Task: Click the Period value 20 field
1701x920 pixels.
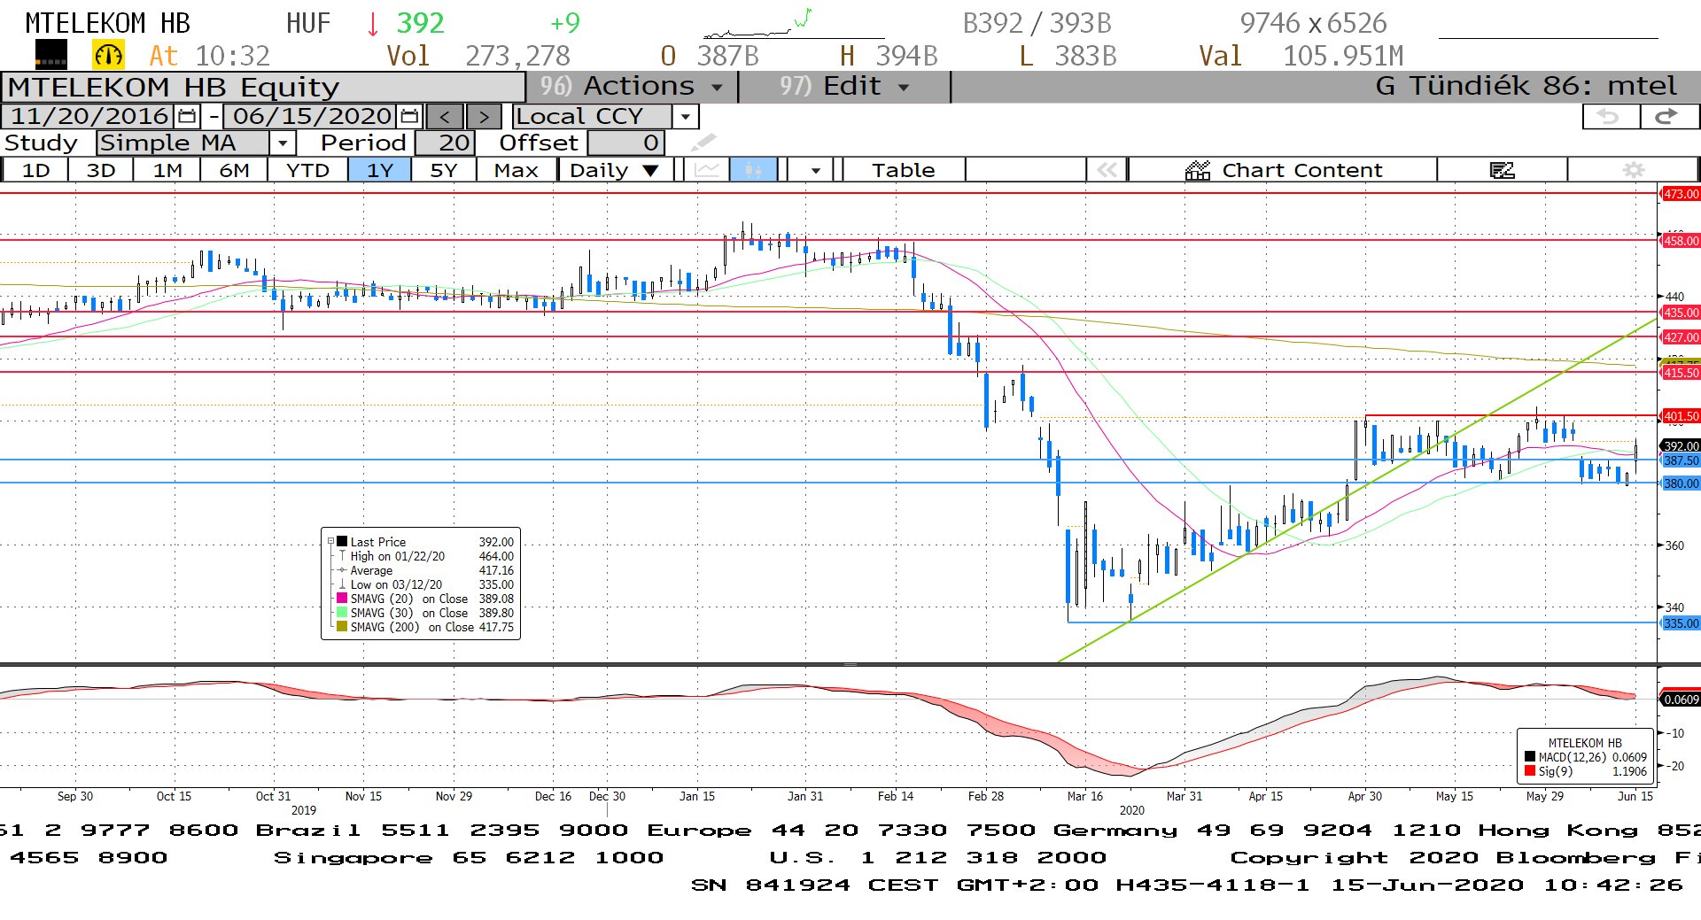Action: (446, 143)
